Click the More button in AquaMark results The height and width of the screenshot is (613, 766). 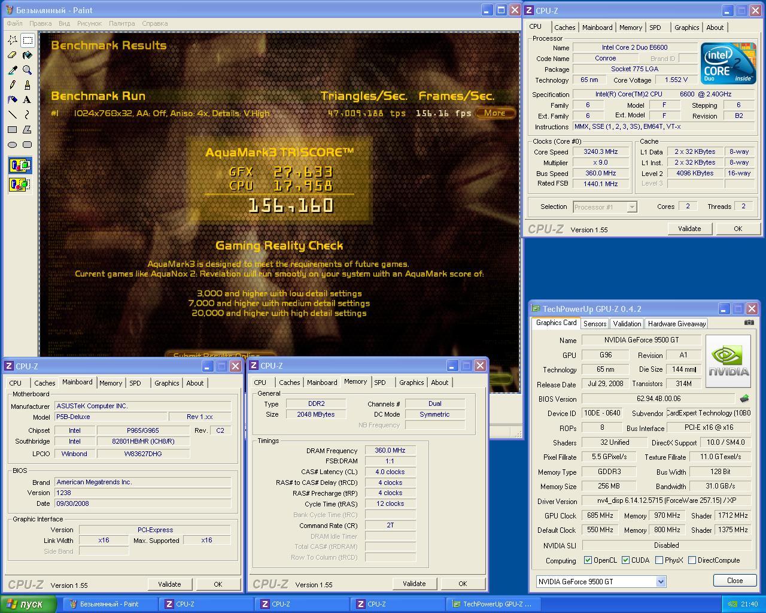[495, 113]
